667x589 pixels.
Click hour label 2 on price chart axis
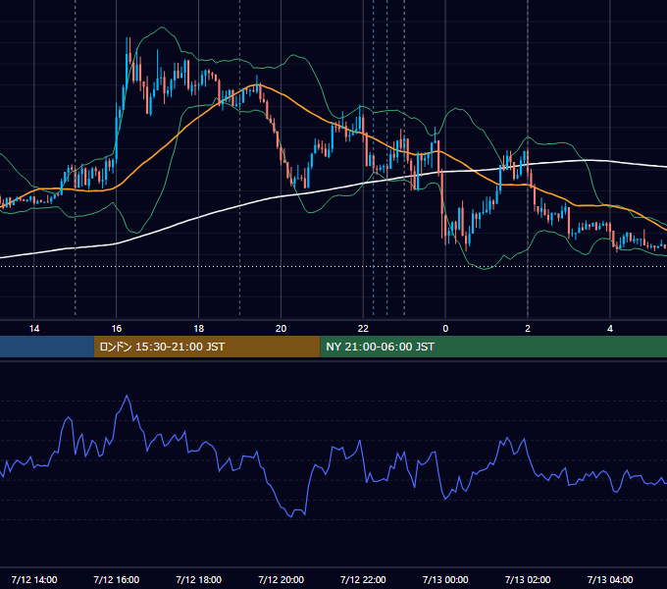click(528, 329)
